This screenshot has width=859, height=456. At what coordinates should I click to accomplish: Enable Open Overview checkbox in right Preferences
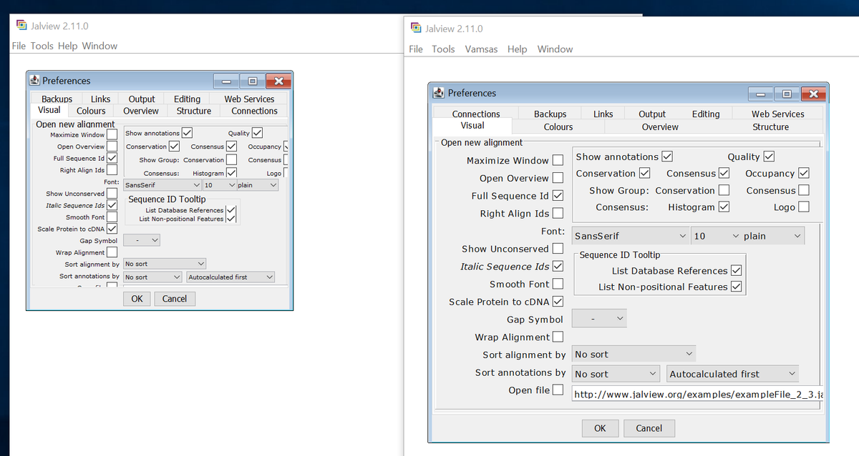pyautogui.click(x=558, y=178)
